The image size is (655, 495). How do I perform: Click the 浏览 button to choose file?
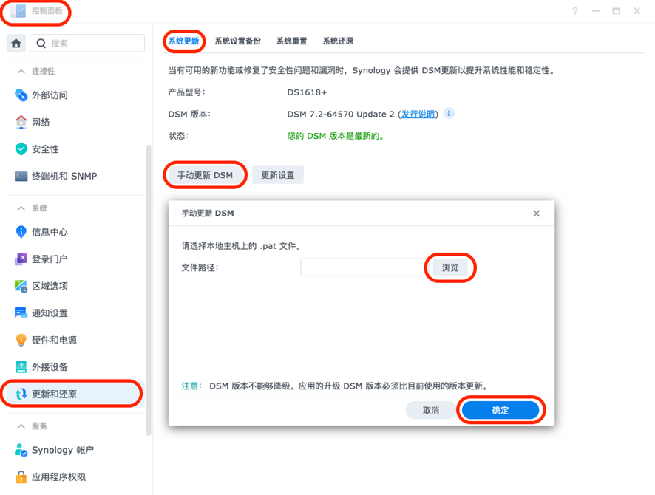[x=449, y=267]
